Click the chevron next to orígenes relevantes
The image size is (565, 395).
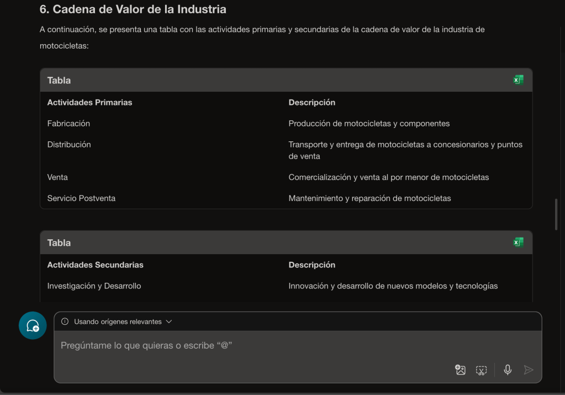[x=169, y=322]
